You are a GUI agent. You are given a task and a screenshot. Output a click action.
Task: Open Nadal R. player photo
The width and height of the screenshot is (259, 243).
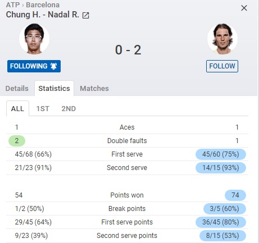[x=222, y=39]
